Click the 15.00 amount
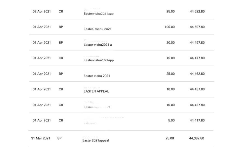This screenshot has width=240, height=151. click(x=171, y=58)
